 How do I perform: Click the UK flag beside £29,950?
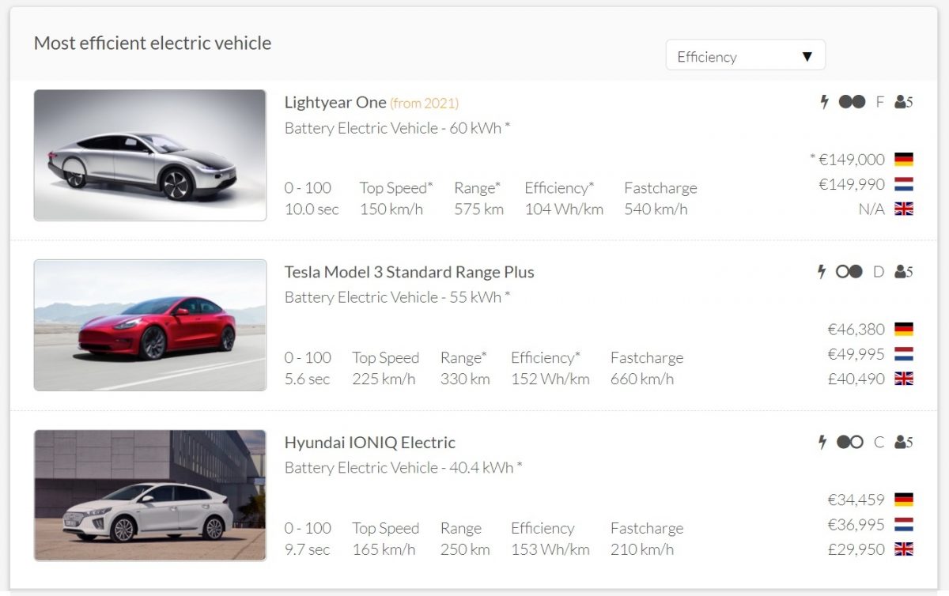click(x=904, y=549)
